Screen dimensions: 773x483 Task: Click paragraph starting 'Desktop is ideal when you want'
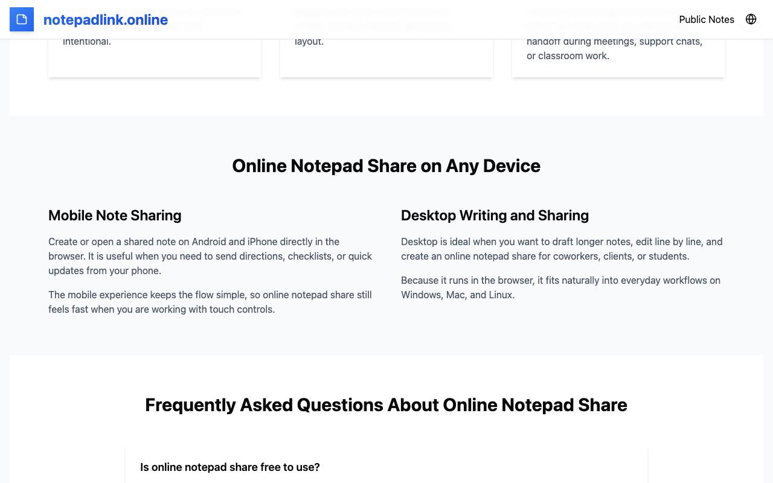pos(562,249)
